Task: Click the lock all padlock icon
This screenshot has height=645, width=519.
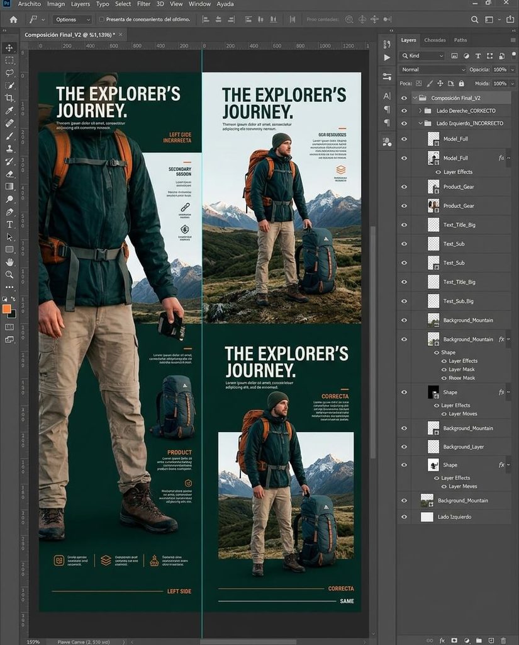Action: click(x=462, y=84)
